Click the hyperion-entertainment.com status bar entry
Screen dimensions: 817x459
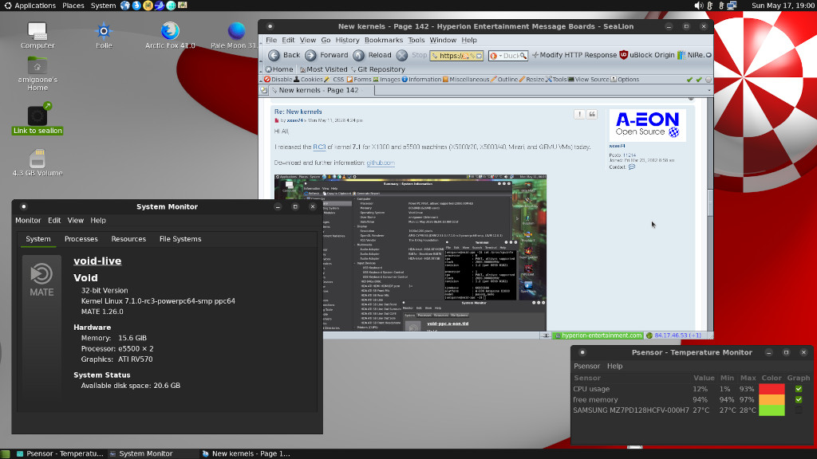pyautogui.click(x=598, y=335)
